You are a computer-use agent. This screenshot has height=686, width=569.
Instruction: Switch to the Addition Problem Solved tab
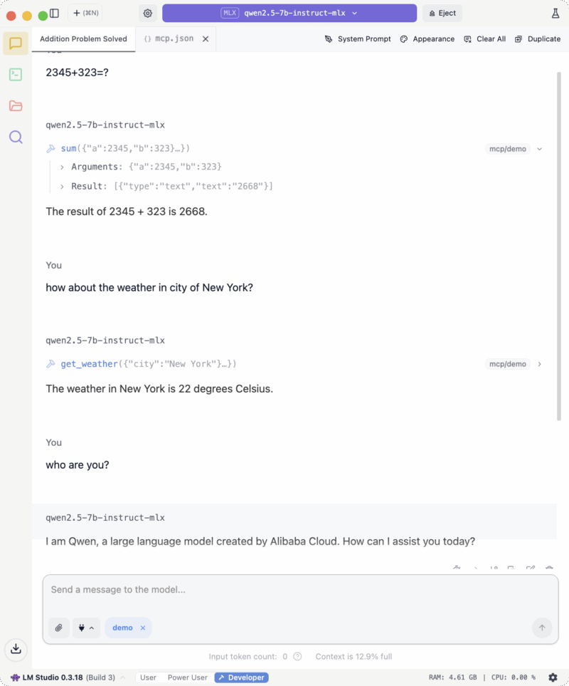[x=83, y=39]
